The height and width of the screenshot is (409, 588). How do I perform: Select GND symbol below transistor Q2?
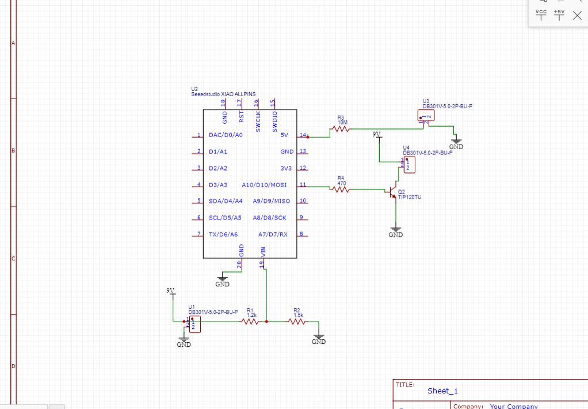point(396,232)
